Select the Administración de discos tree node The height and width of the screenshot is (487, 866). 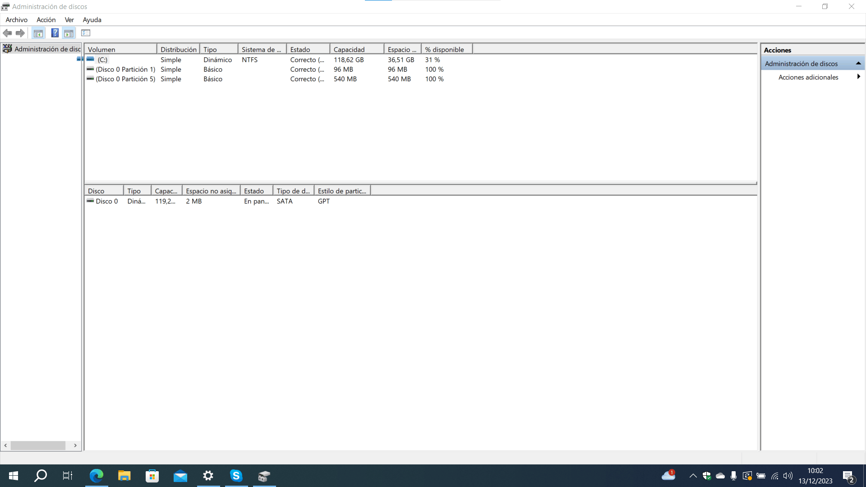pos(47,49)
